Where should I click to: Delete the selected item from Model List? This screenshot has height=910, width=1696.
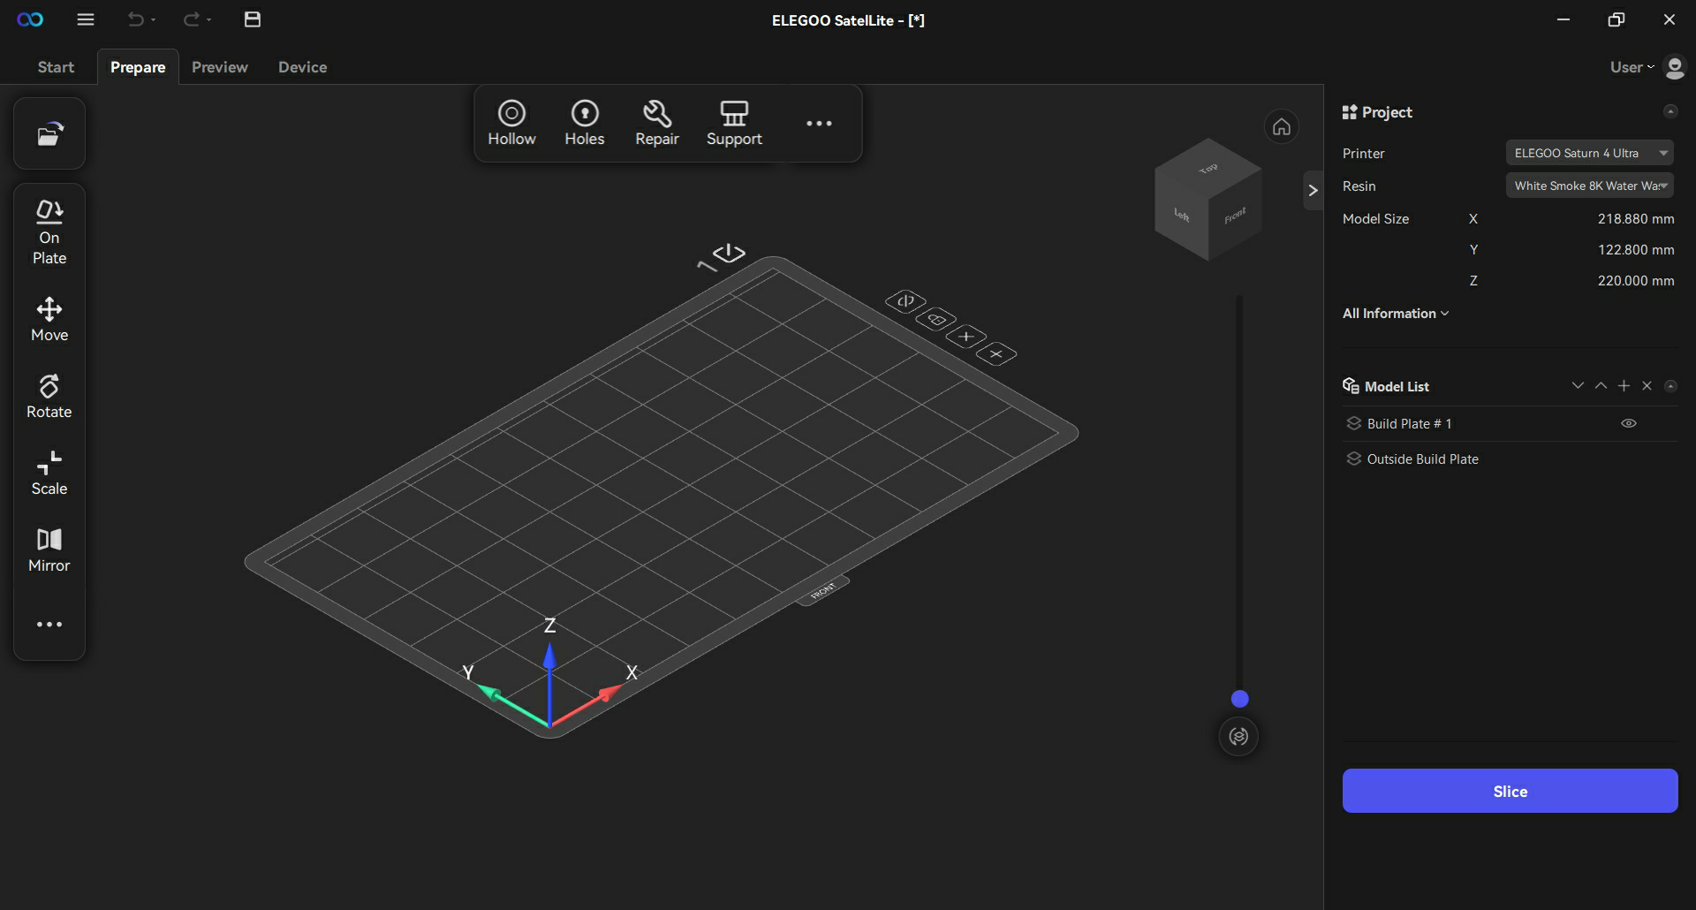pos(1647,386)
